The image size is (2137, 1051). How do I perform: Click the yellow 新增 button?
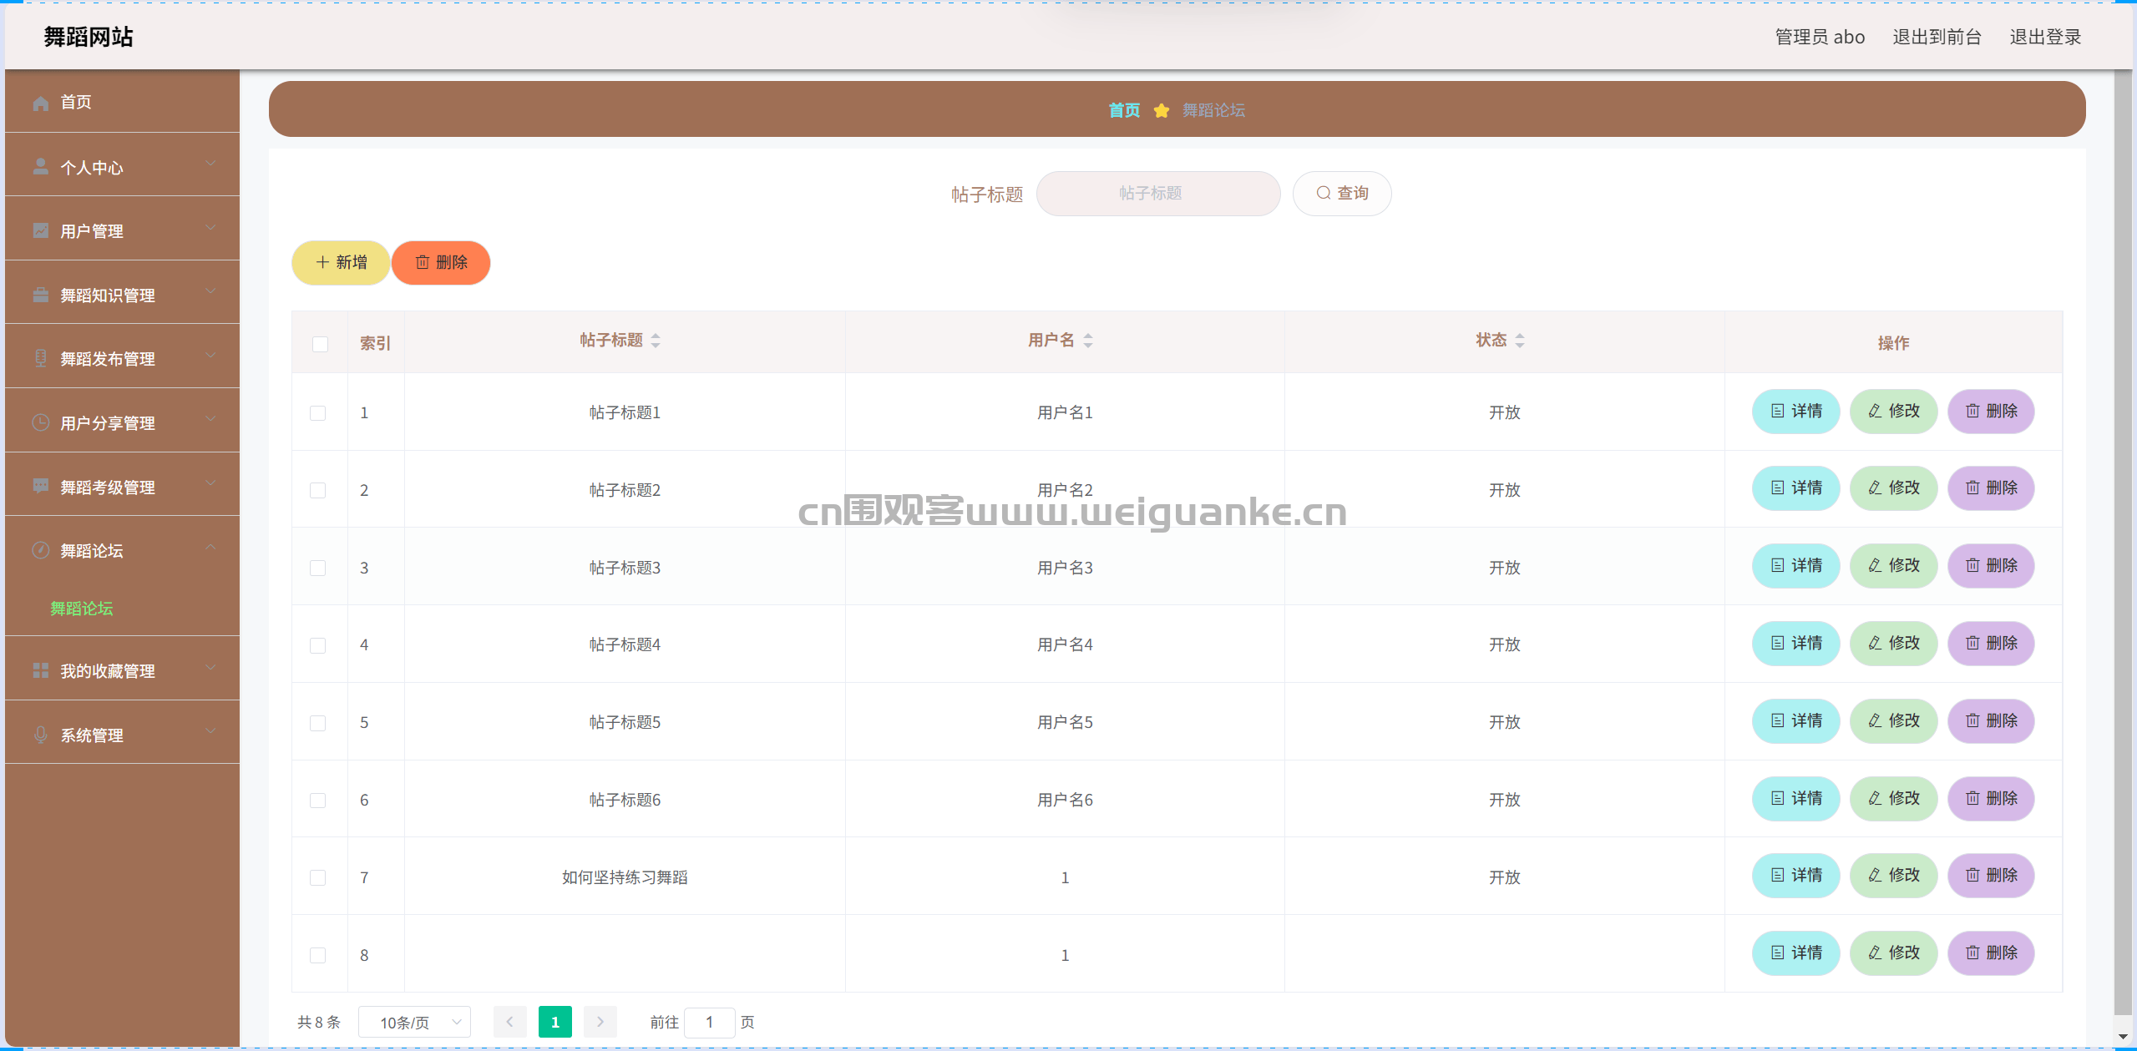point(341,263)
